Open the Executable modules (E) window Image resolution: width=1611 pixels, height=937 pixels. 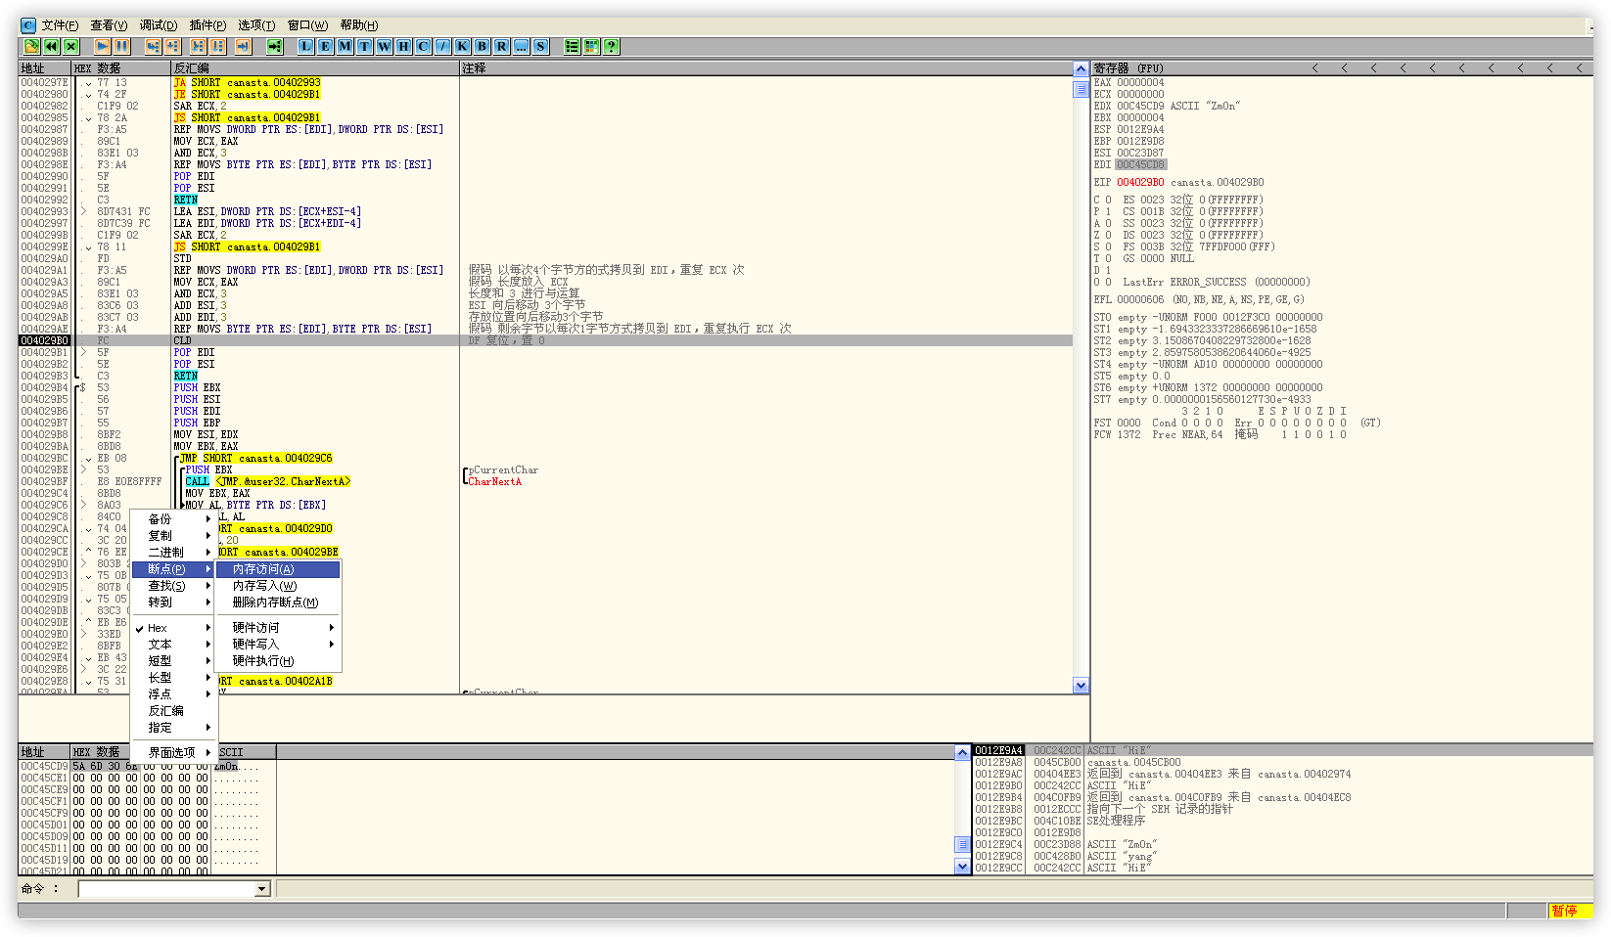point(325,46)
